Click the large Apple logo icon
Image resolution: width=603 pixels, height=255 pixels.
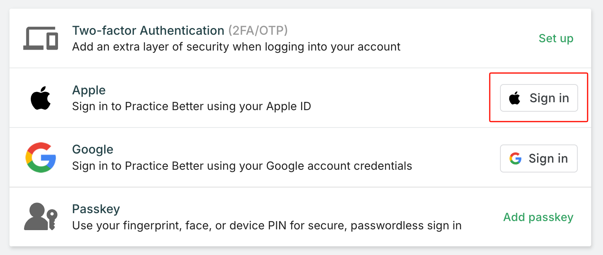[x=41, y=98]
